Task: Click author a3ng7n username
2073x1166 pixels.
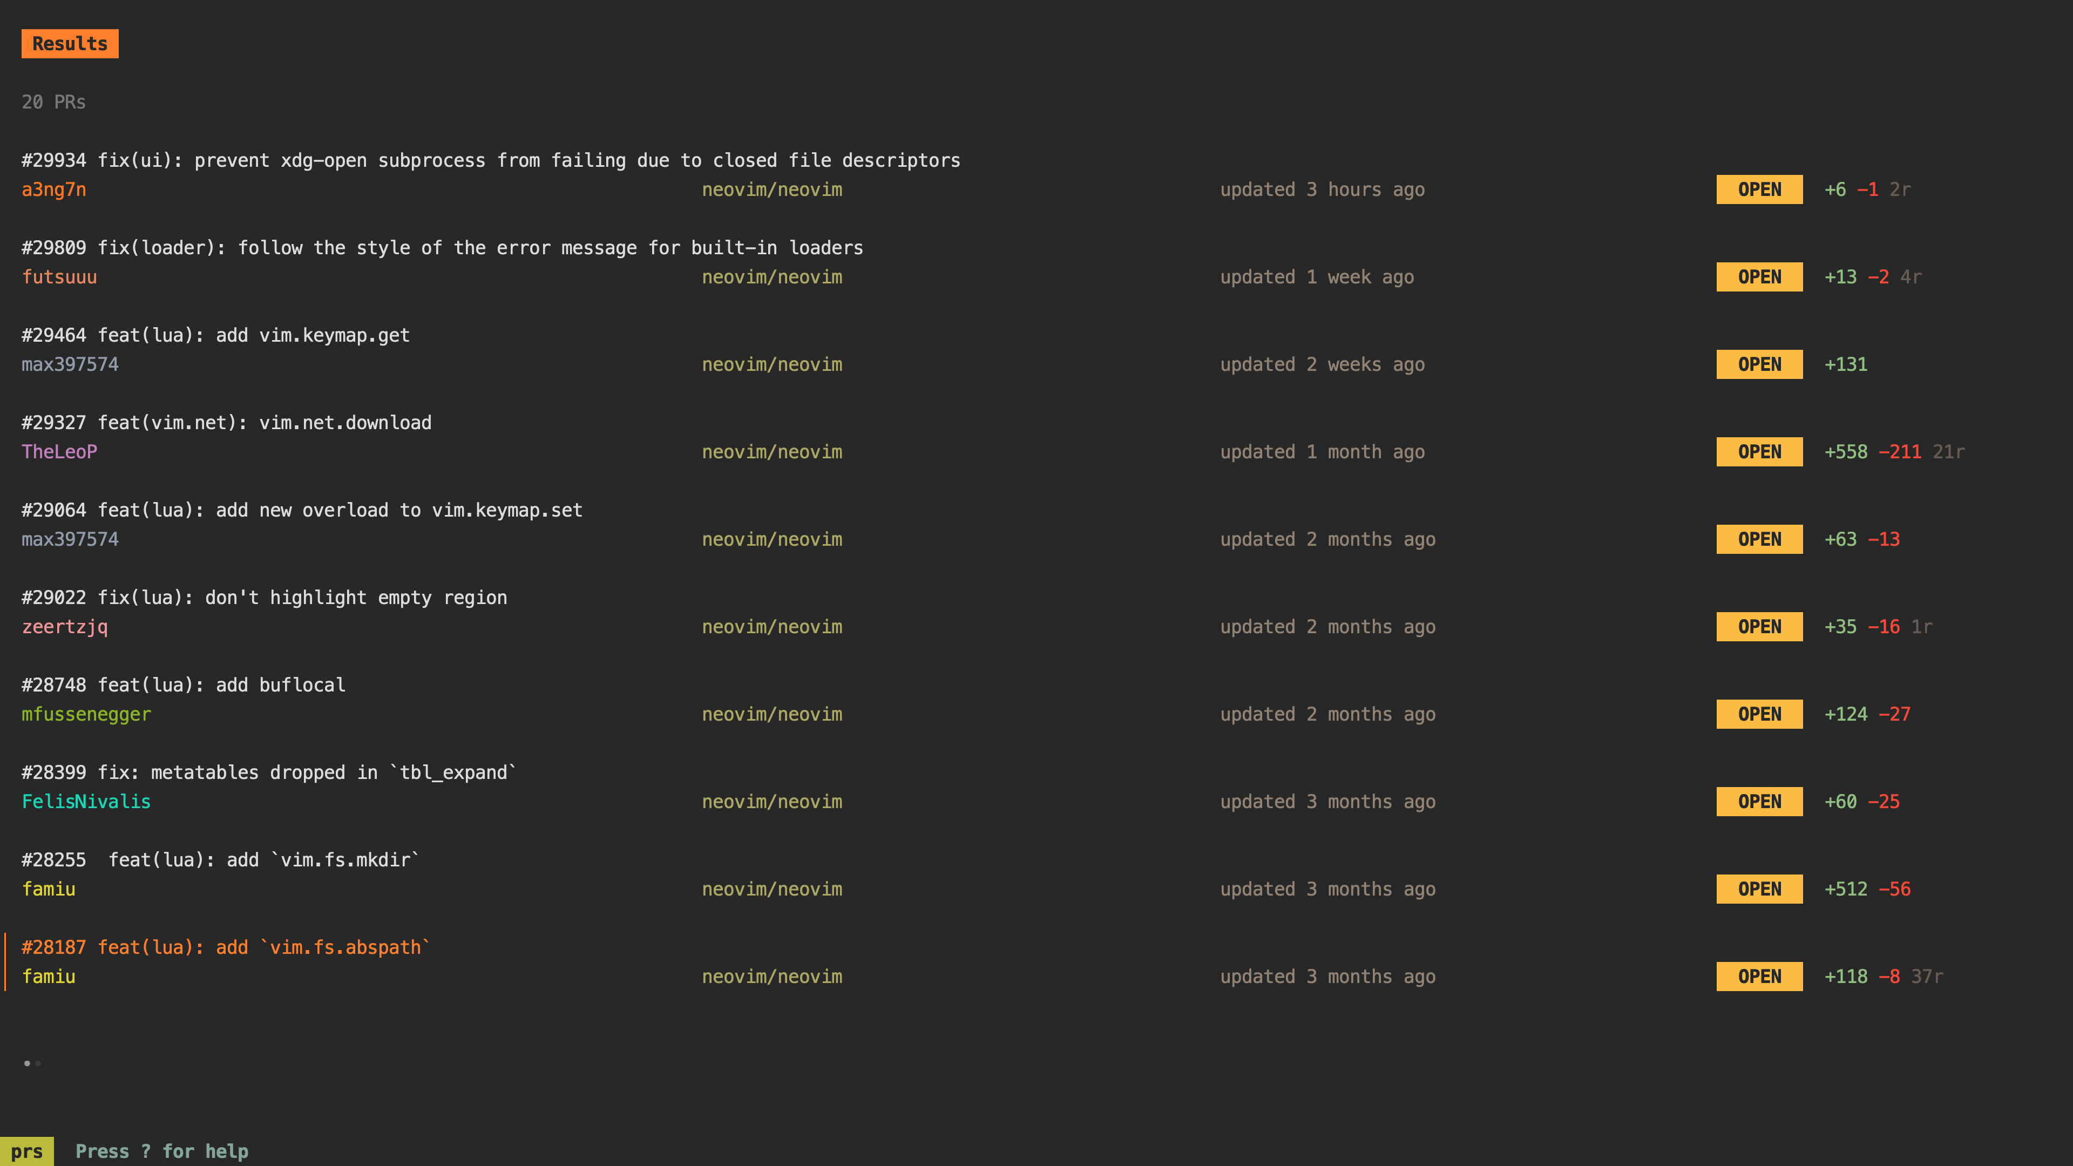Action: coord(54,190)
